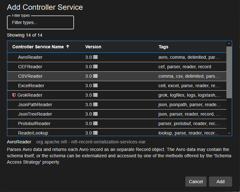Click the Filter types input field
The width and height of the screenshot is (240, 192).
click(x=40, y=22)
